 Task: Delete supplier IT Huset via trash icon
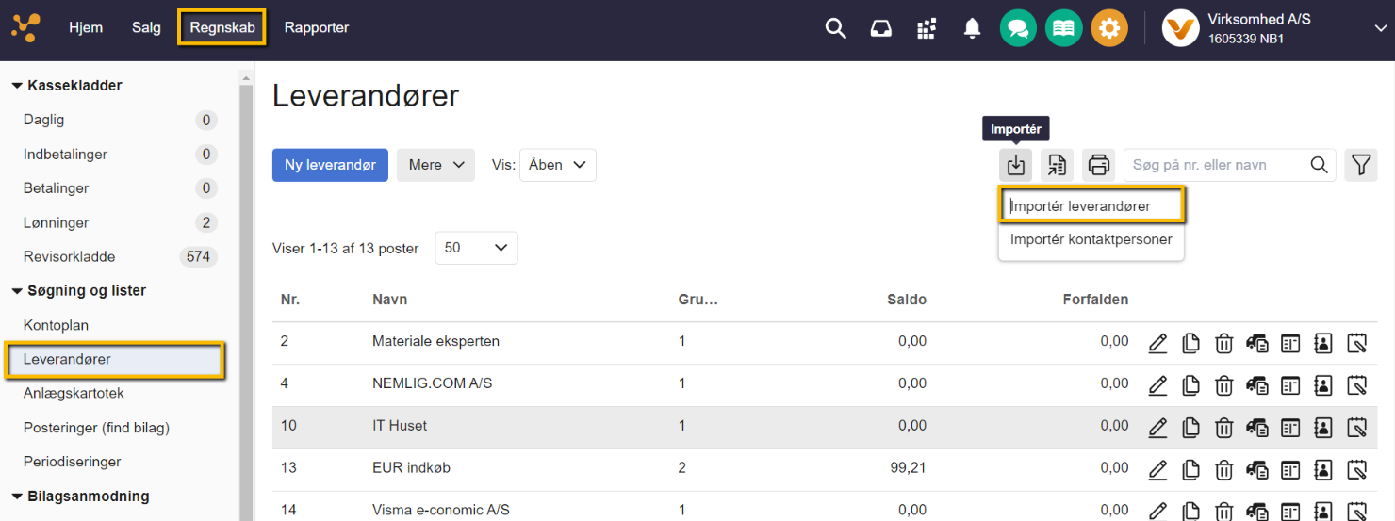click(x=1223, y=427)
